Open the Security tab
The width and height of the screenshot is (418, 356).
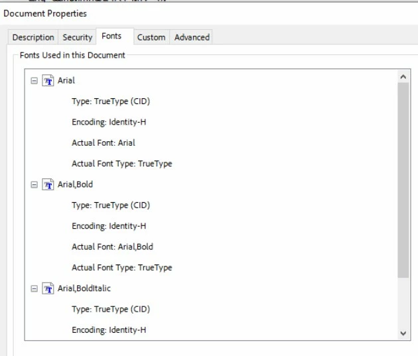coord(78,37)
